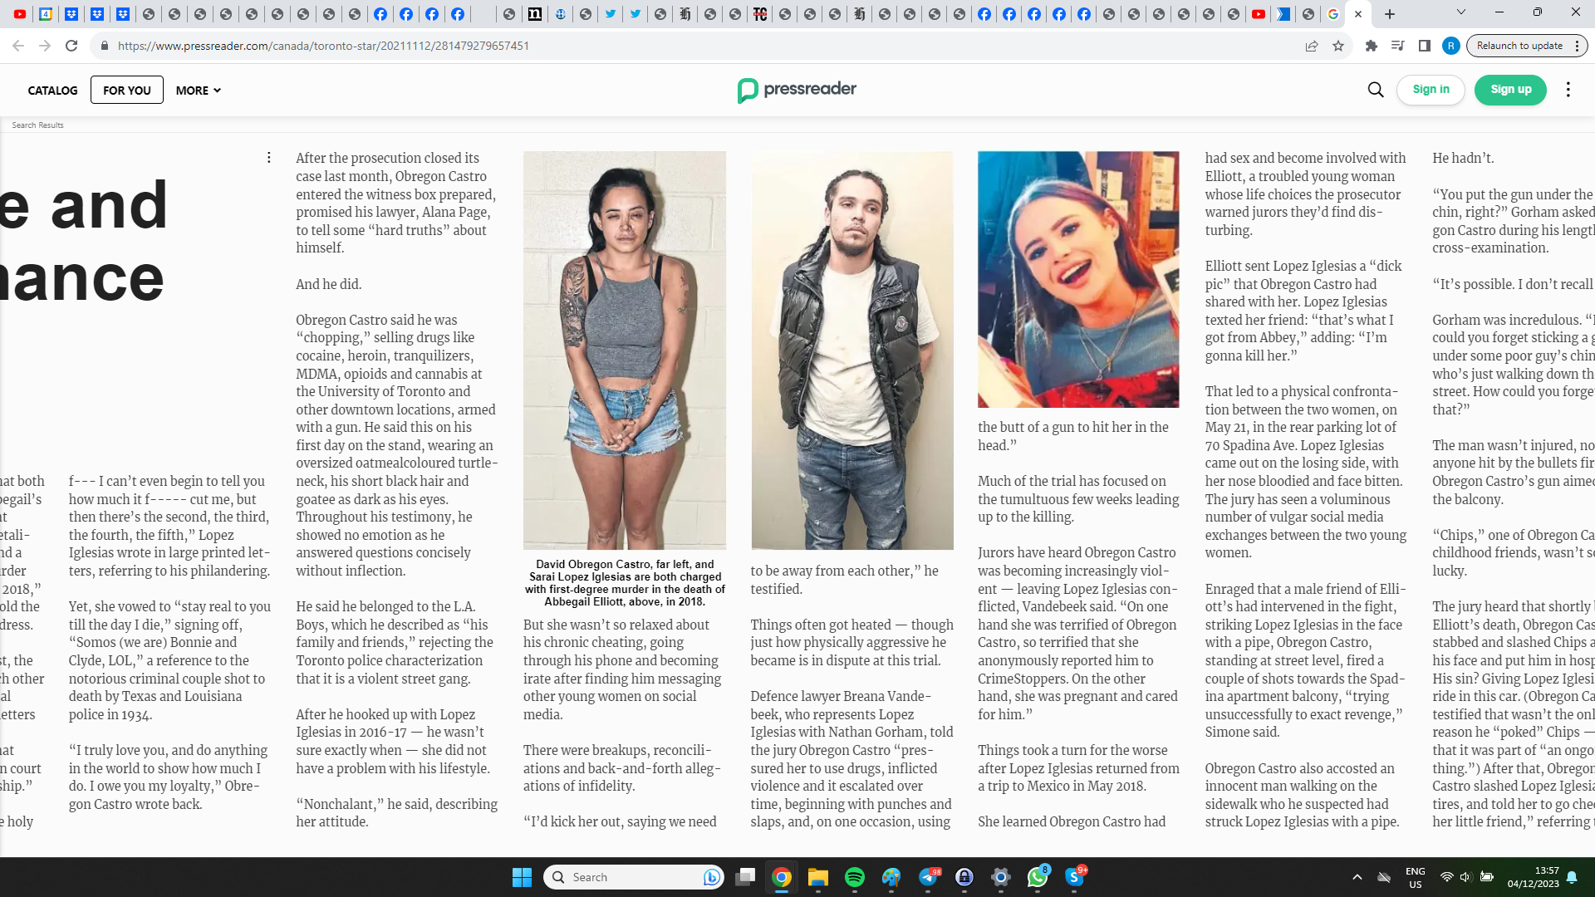The height and width of the screenshot is (897, 1595).
Task: Open the Chrome profile avatar
Action: coord(1451,46)
